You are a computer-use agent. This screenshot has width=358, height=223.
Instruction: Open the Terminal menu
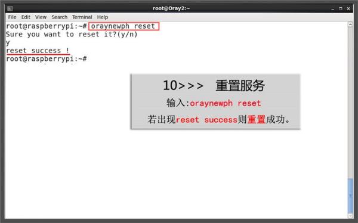[82, 17]
